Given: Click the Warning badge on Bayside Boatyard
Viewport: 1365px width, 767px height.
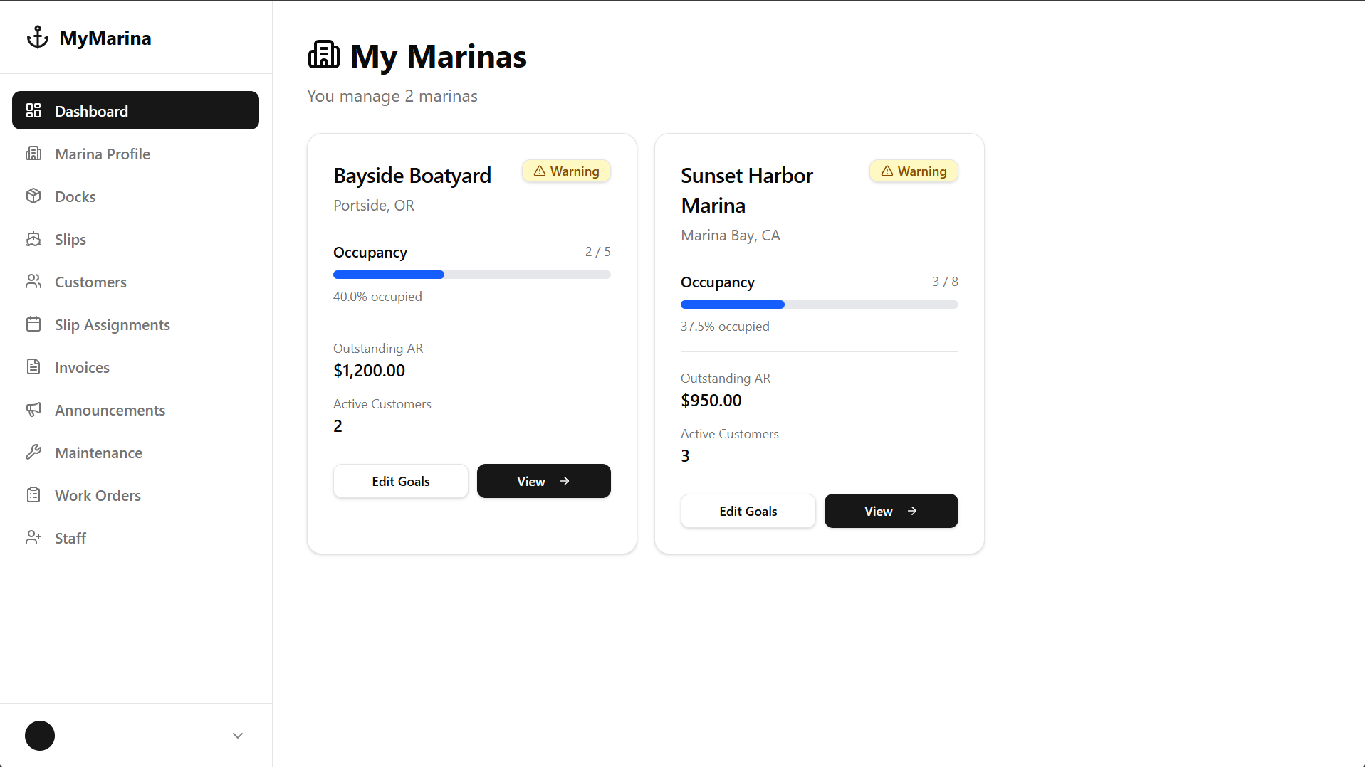Looking at the screenshot, I should (x=566, y=171).
